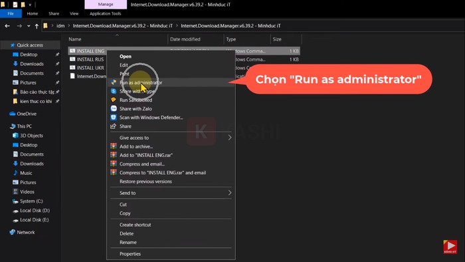Screen dimensions: 465x262
Task: Select the File ribbon tab
Action: point(11,13)
